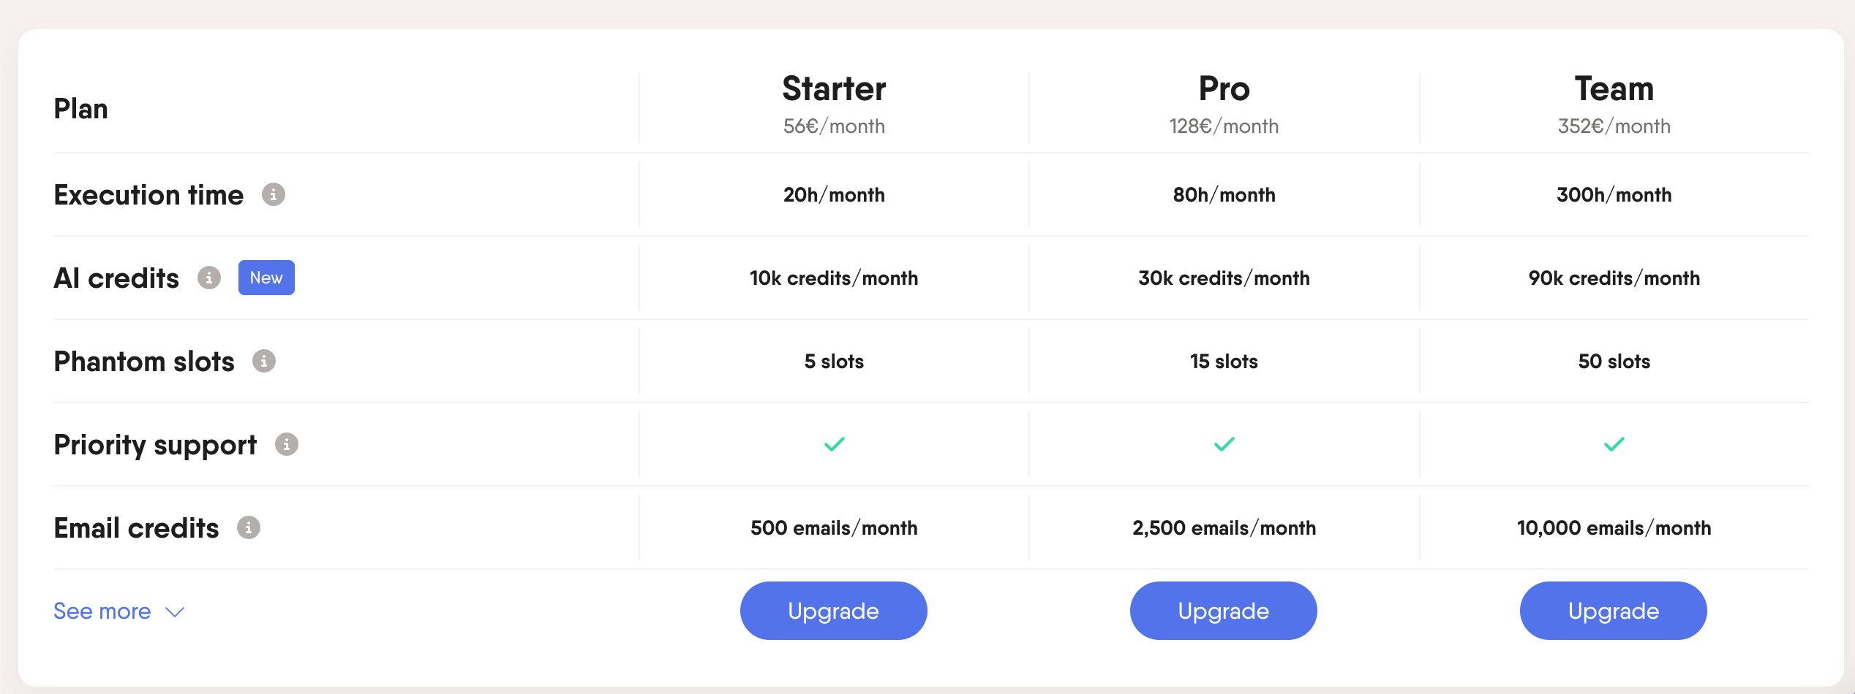Expand the See more features list
Screen dimensions: 1855x694
tap(102, 611)
